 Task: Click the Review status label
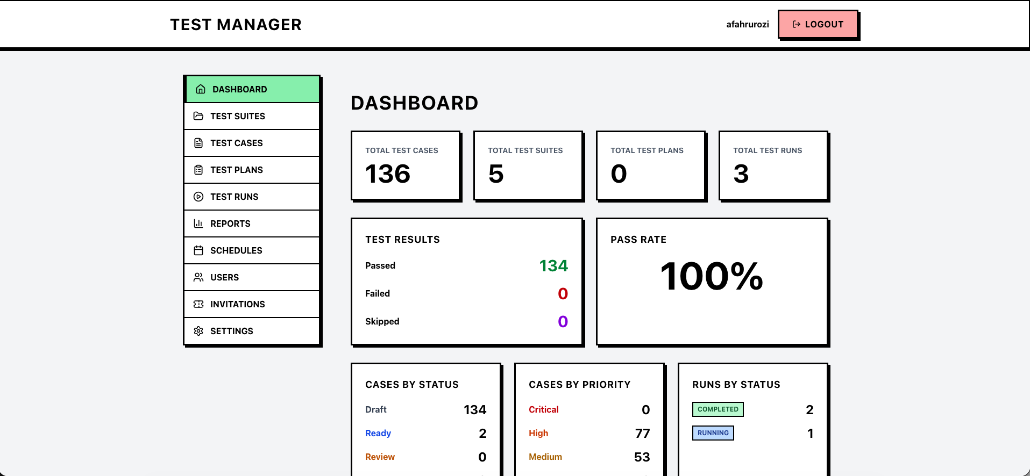380,457
